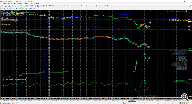Switch chart to candlesticks
The width and height of the screenshot is (192, 104).
point(5,8)
